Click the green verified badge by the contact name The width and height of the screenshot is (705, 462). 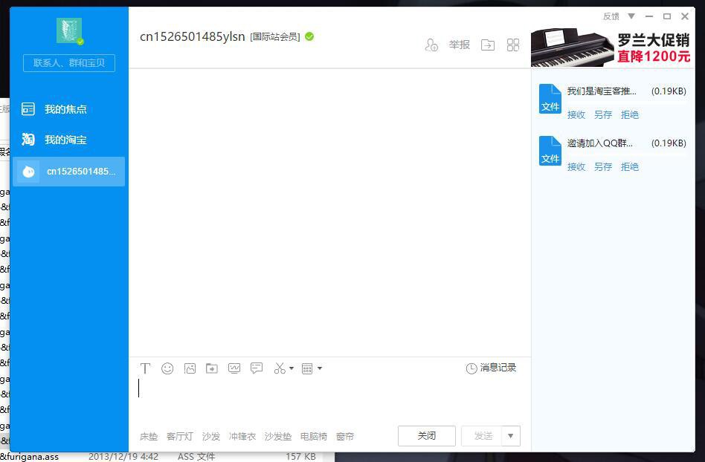(309, 36)
